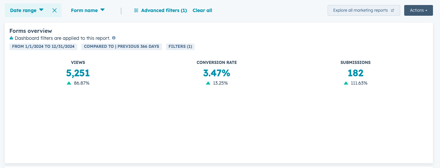Screen dimensions: 440x168
Task: Click the info icon next to dashboard filters notice
Action: (114, 38)
